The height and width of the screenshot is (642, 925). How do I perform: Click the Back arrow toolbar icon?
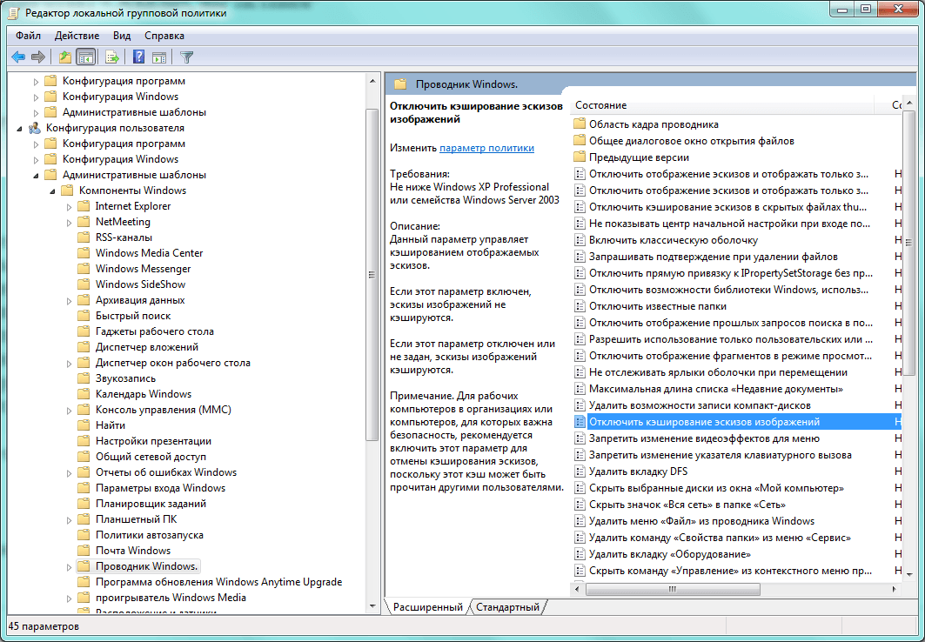(x=18, y=57)
